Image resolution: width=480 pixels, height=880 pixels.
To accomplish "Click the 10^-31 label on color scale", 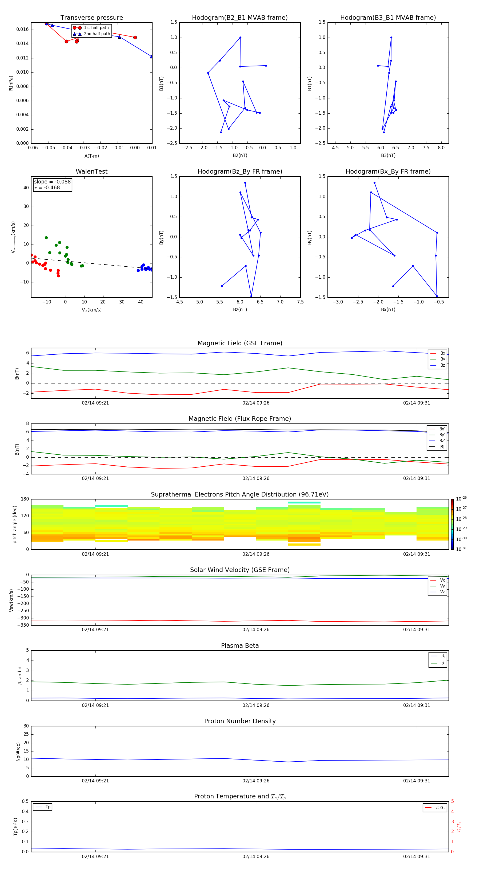I will [x=461, y=549].
